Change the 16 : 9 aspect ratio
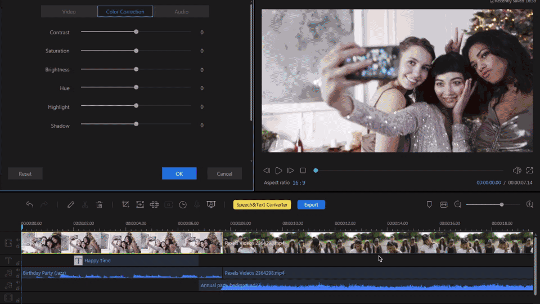The image size is (540, 304). tap(299, 182)
